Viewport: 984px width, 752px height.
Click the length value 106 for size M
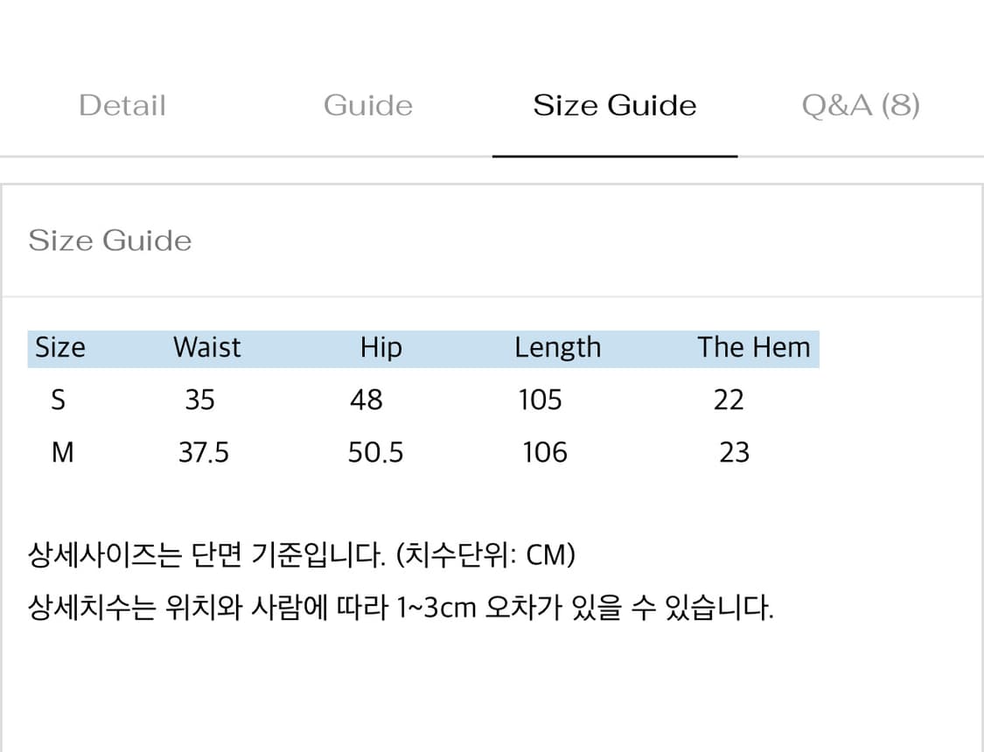point(544,452)
